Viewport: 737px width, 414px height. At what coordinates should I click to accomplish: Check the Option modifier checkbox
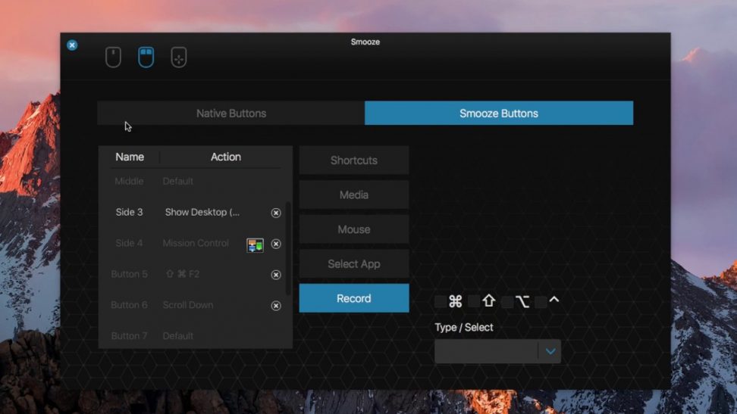pos(507,302)
